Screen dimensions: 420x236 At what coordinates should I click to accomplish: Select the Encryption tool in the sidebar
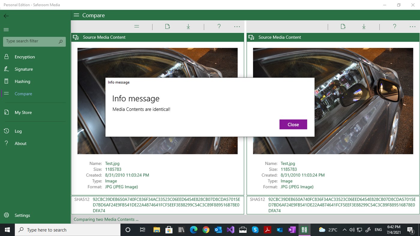coord(24,57)
